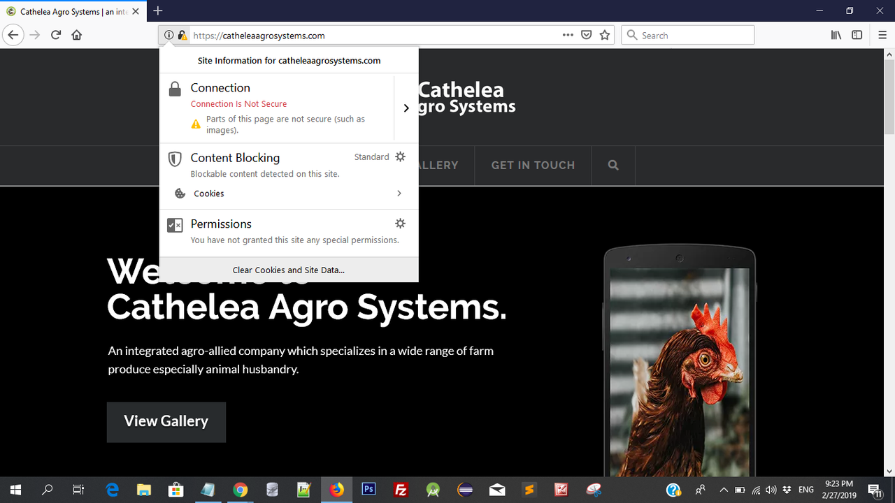Save page to Pocket
The width and height of the screenshot is (895, 503).
coord(587,35)
